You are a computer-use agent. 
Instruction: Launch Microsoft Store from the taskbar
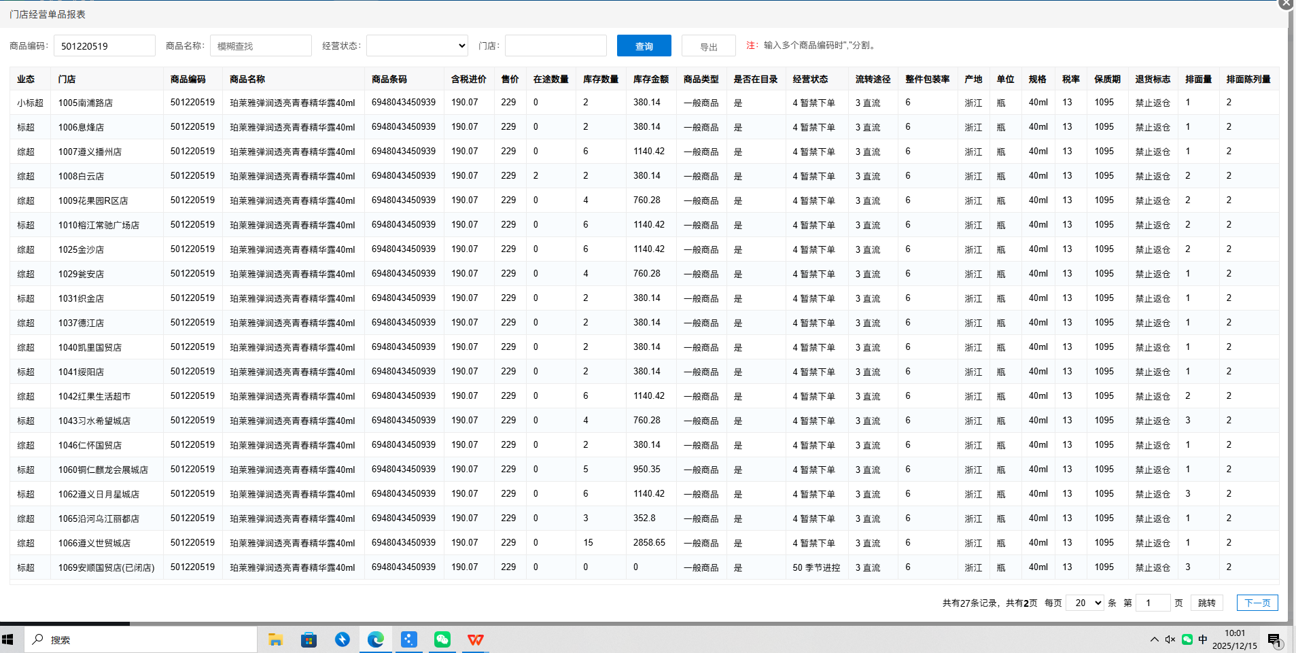(309, 639)
